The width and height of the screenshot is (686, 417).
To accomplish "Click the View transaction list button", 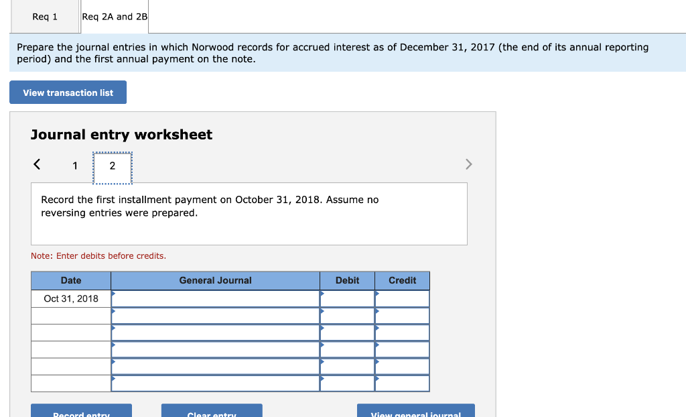I will pos(68,92).
